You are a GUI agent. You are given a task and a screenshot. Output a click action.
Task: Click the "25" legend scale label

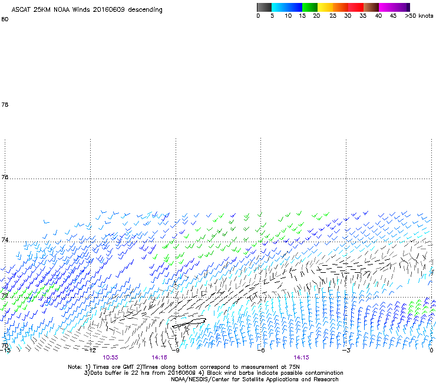[x=333, y=16]
